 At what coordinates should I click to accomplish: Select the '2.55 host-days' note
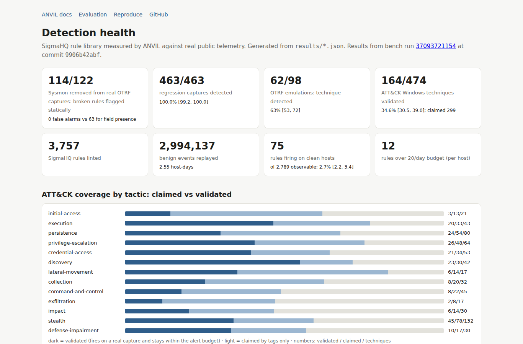click(x=176, y=167)
